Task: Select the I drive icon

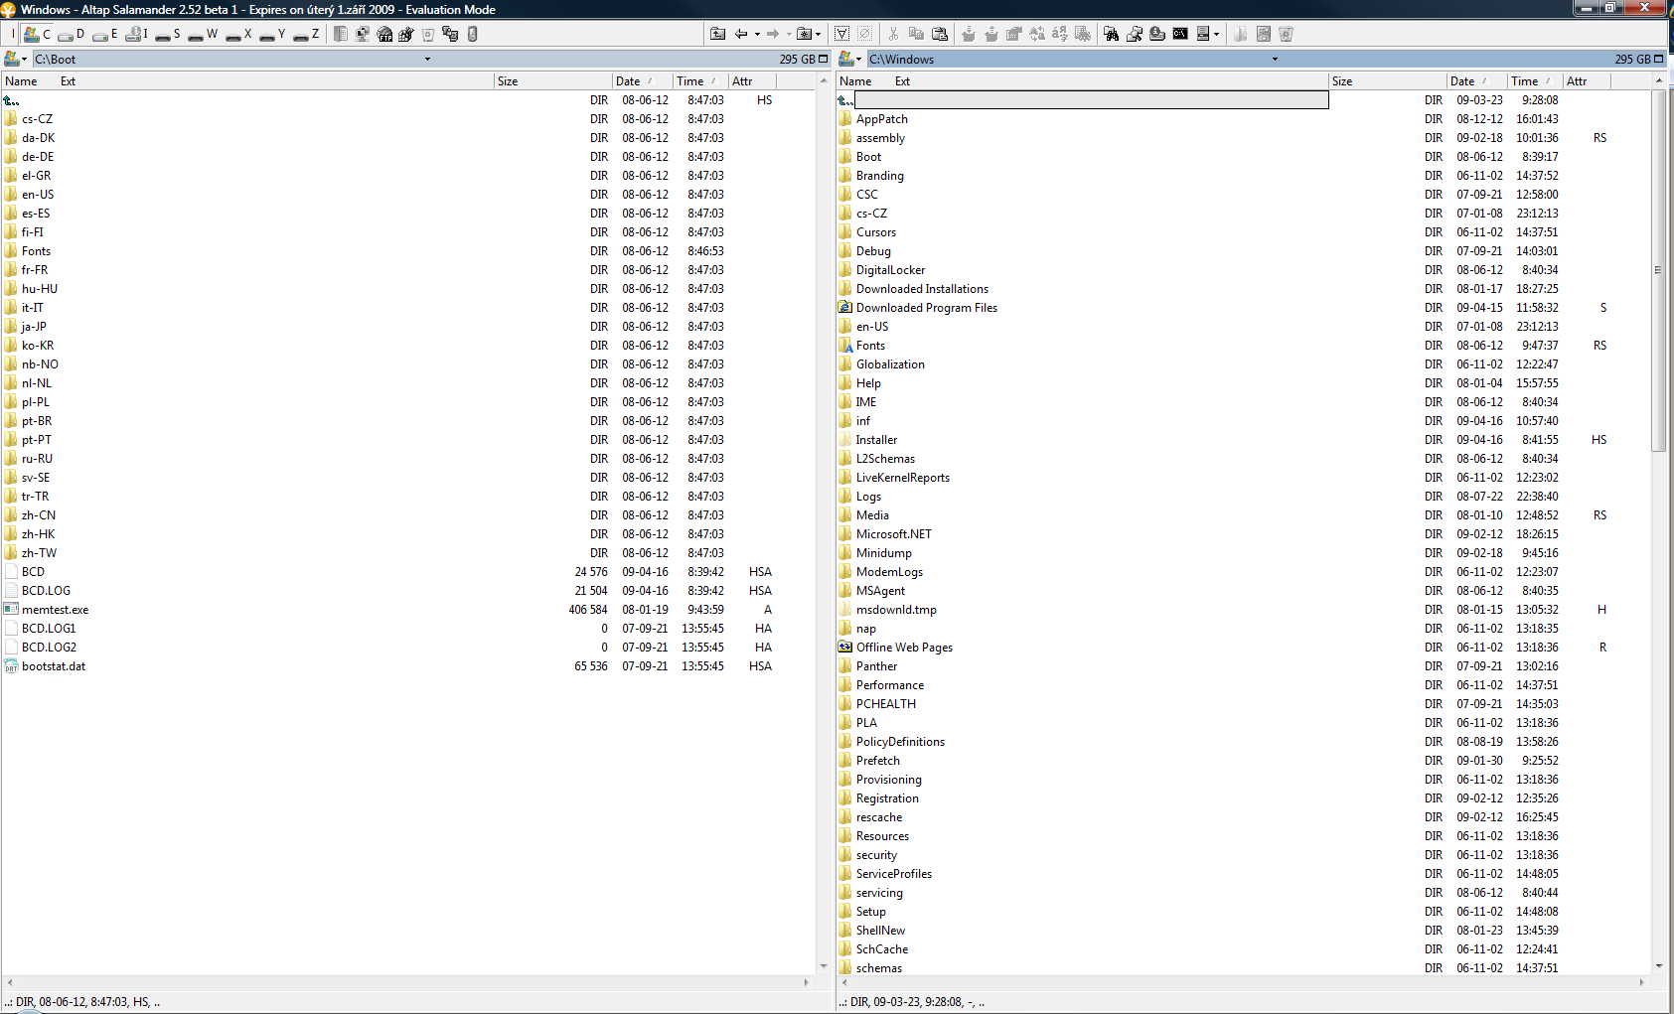Action: (x=135, y=34)
